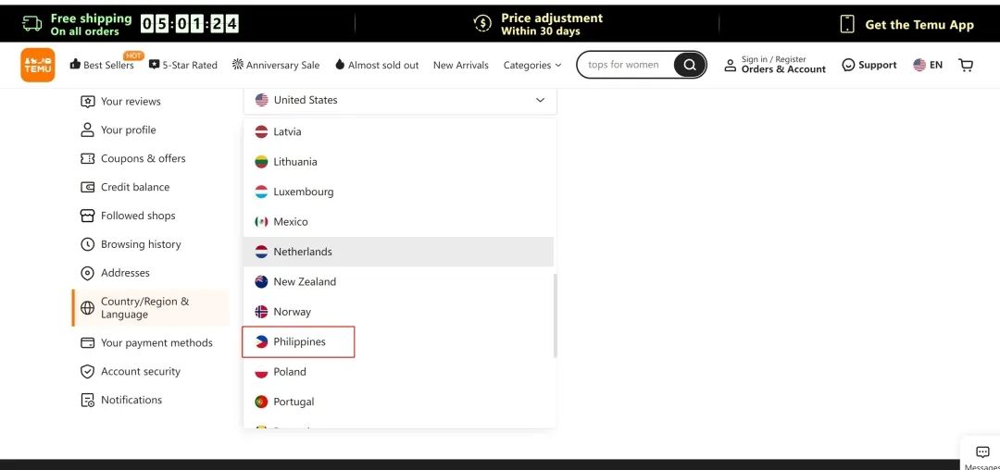This screenshot has width=1000, height=470.
Task: Click the Support headset icon
Action: (848, 65)
